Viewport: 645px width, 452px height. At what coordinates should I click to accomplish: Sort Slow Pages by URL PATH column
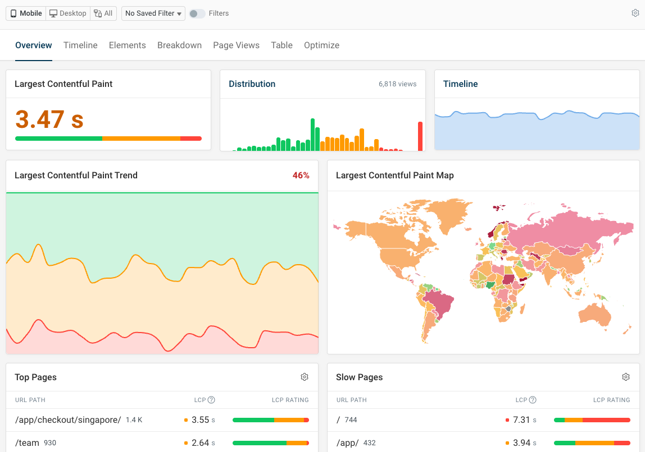(351, 400)
